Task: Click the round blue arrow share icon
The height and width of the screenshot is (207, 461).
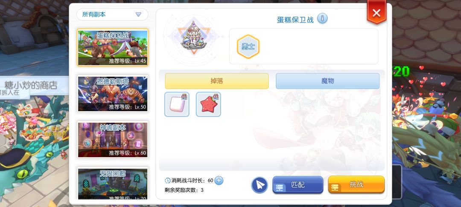Action: 260,185
